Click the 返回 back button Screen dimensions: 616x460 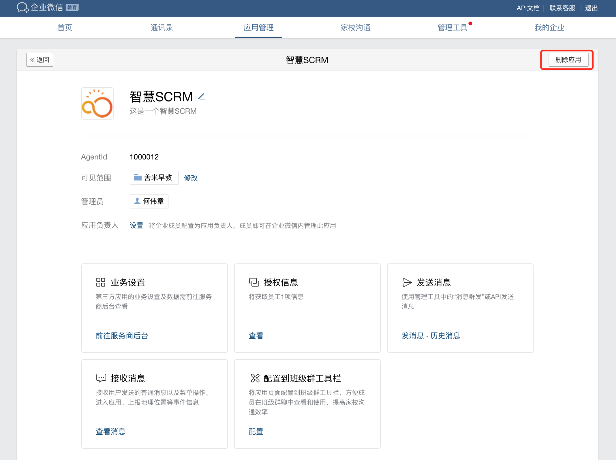[x=40, y=60]
